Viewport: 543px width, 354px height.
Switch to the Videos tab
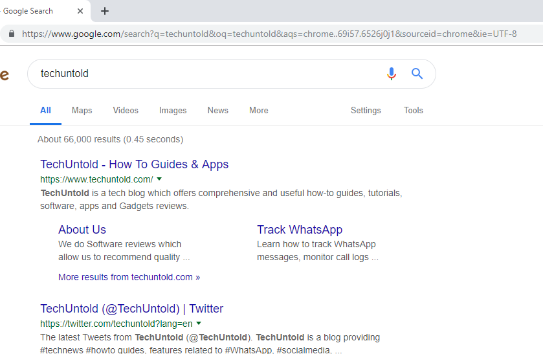coord(126,111)
